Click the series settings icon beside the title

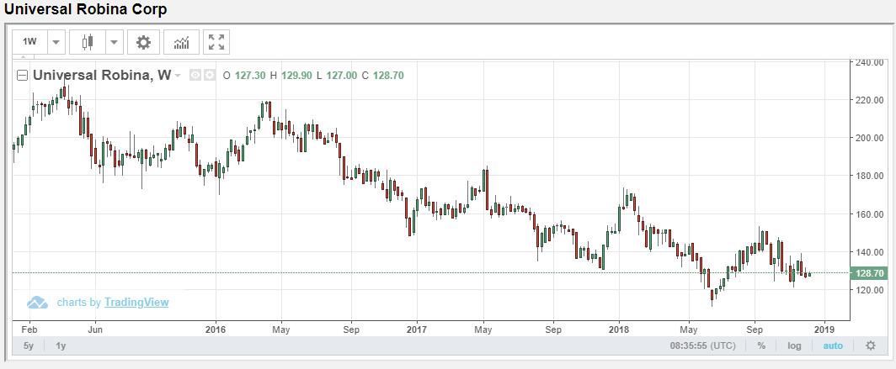tap(210, 75)
